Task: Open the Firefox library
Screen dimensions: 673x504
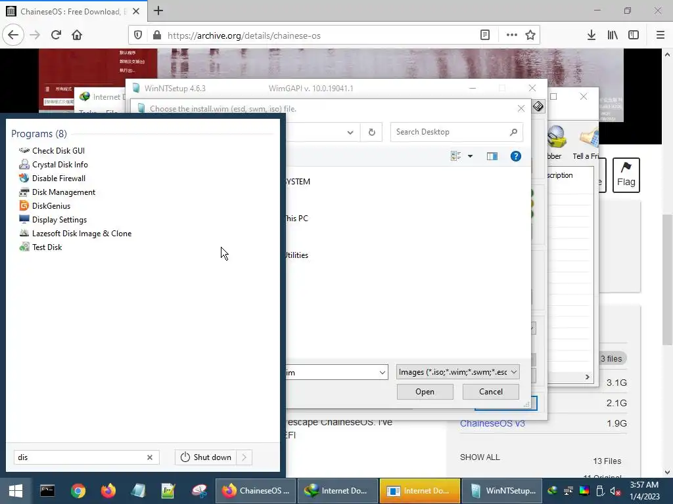Action: pyautogui.click(x=613, y=35)
